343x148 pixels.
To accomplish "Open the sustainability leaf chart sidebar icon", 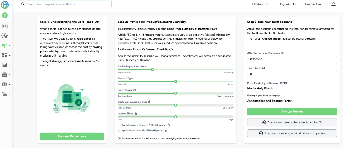I will [x=5, y=36].
